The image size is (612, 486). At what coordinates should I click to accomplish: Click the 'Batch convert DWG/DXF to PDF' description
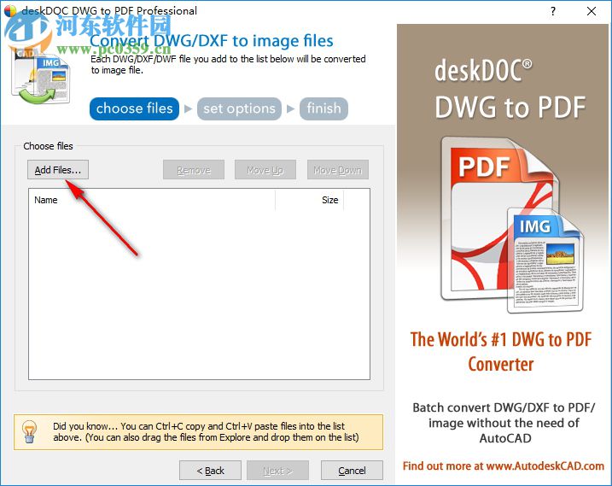tap(504, 423)
